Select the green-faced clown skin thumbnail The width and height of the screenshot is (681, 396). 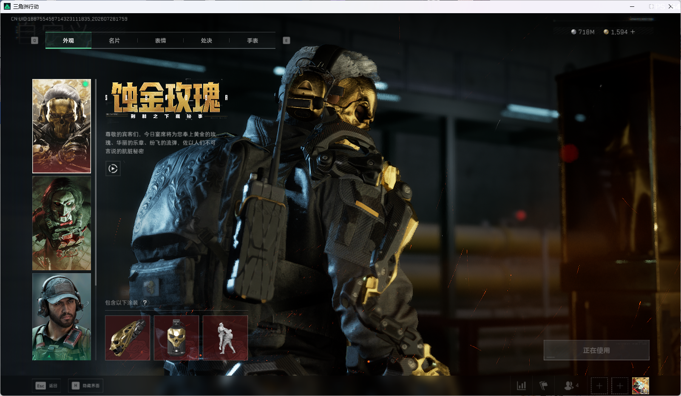tap(62, 223)
